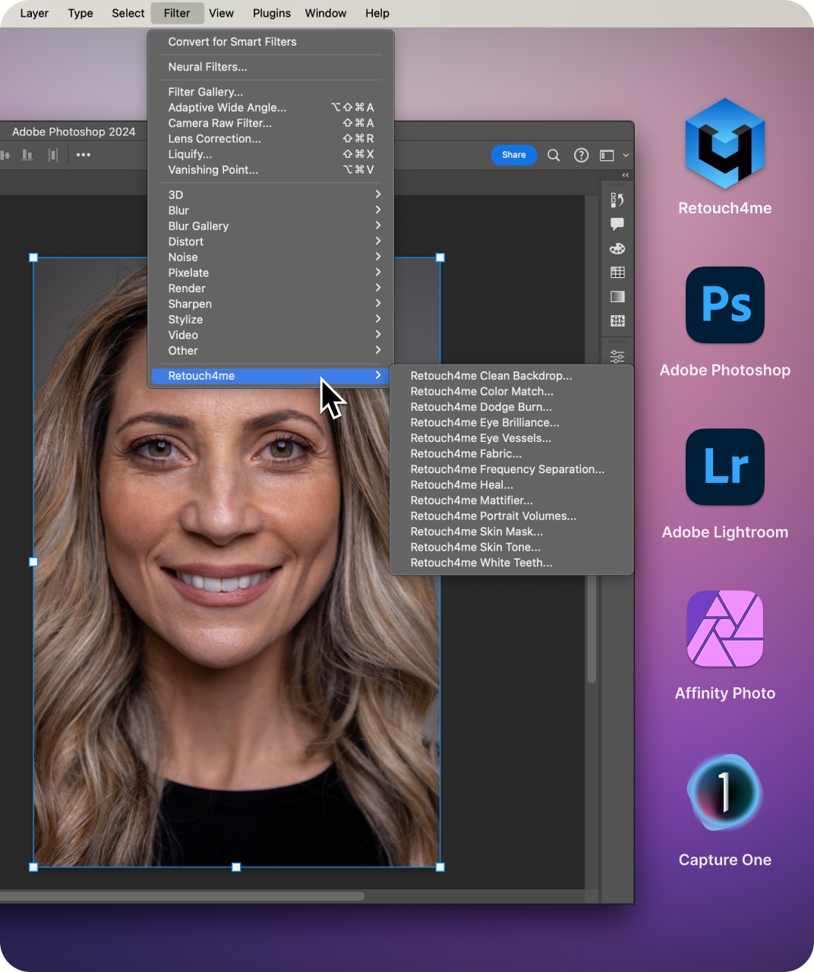Open Affinity Photo from the dock
814x972 pixels.
pos(724,628)
